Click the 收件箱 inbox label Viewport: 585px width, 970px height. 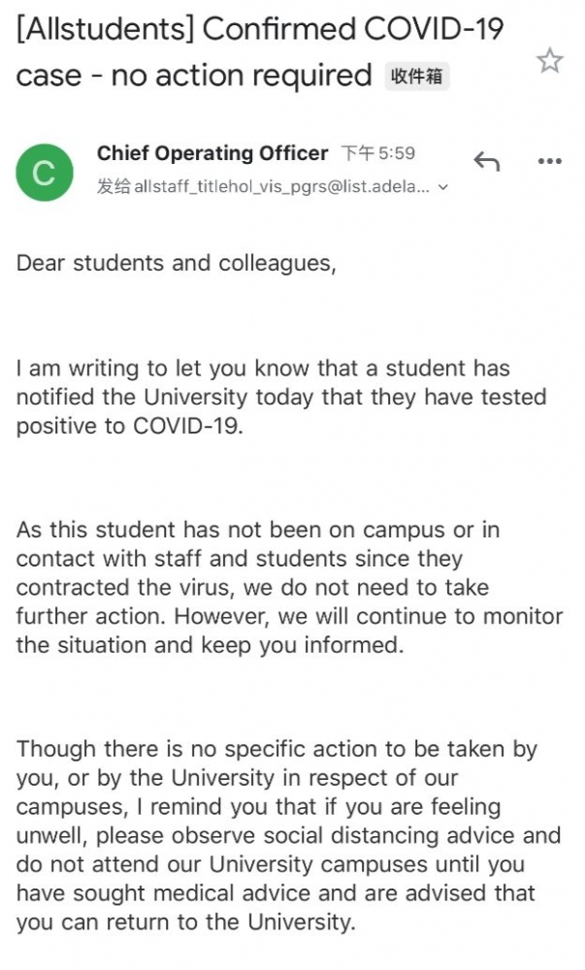[417, 76]
